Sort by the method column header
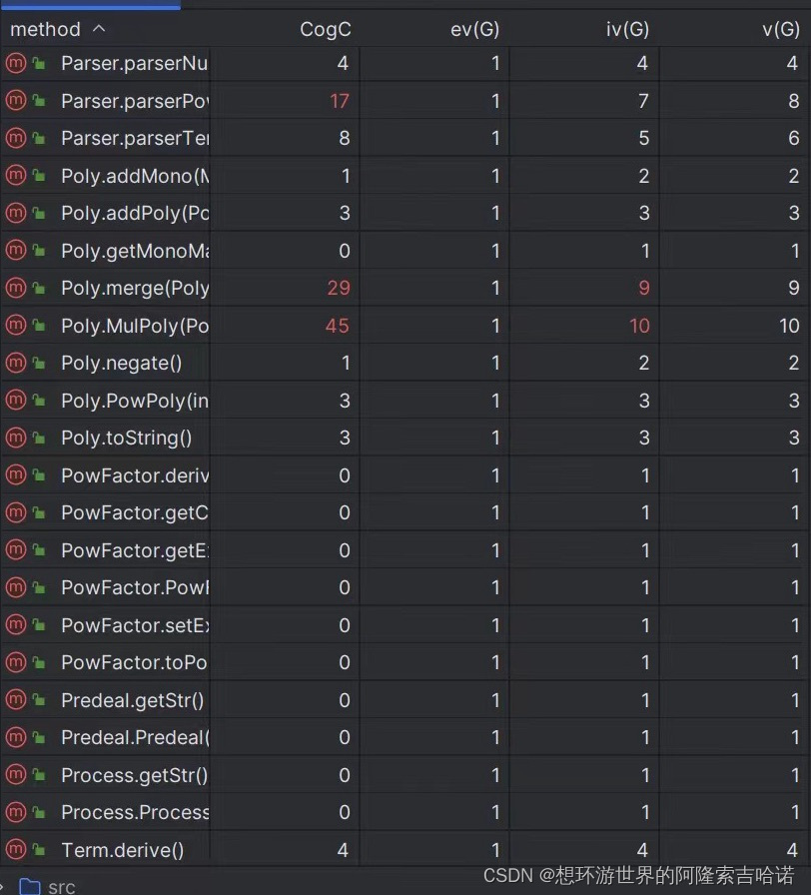The width and height of the screenshot is (811, 895). (x=45, y=29)
